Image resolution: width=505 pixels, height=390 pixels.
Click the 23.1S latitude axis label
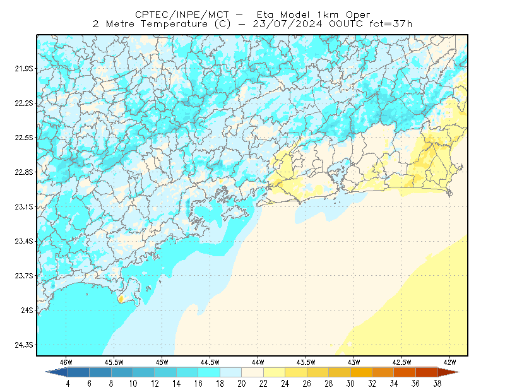[24, 206]
